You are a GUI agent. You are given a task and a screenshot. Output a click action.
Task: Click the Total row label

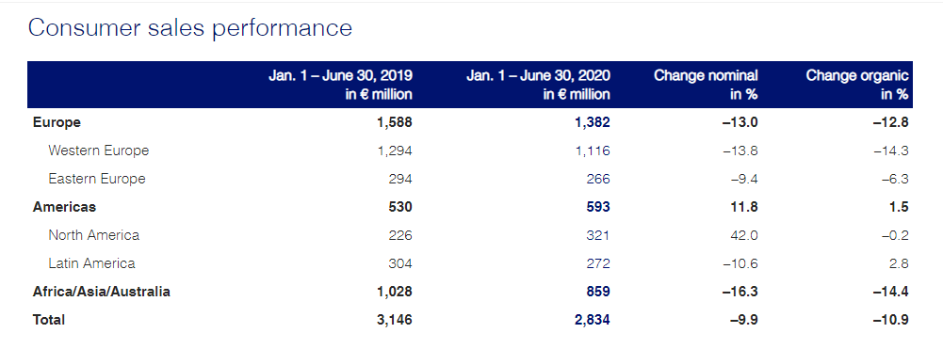point(49,320)
